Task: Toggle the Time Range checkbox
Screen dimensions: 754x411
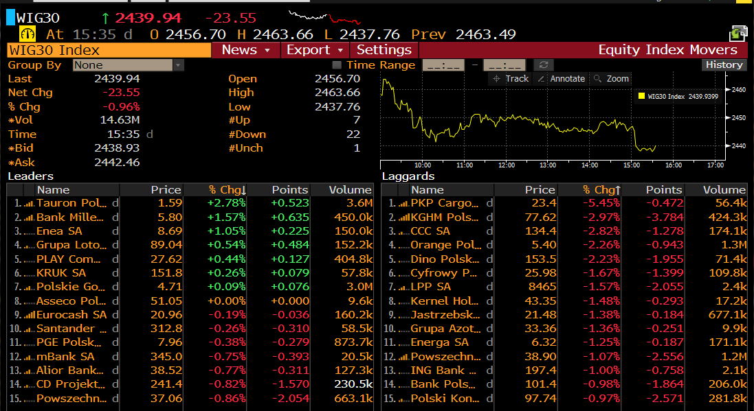Action: pos(337,64)
